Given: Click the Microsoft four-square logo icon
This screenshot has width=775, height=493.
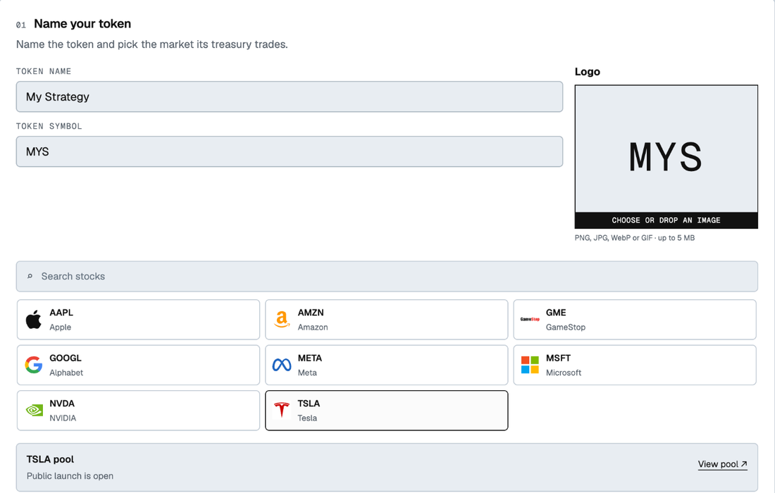Looking at the screenshot, I should tap(530, 365).
